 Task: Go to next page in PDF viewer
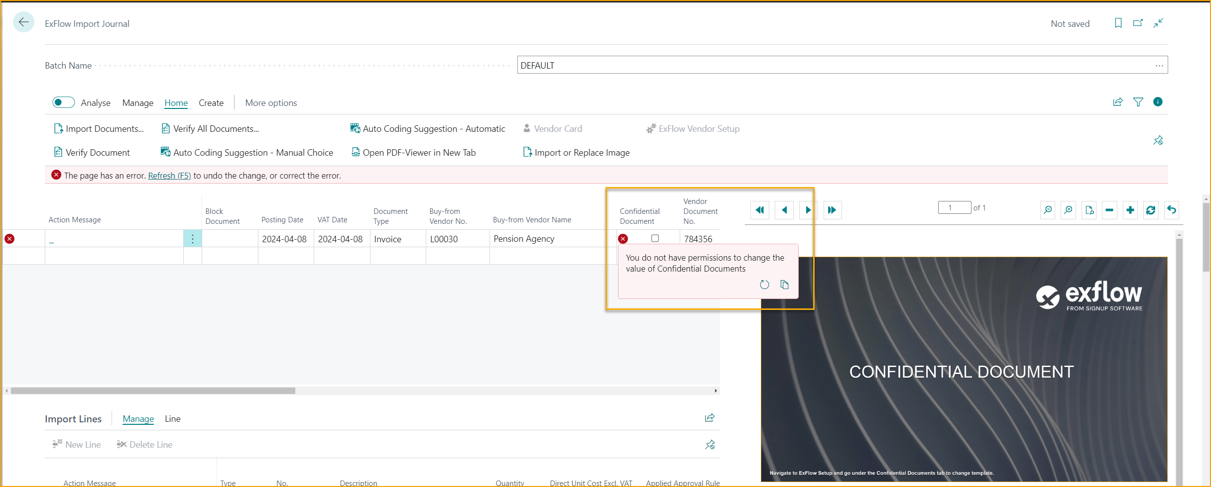click(808, 210)
